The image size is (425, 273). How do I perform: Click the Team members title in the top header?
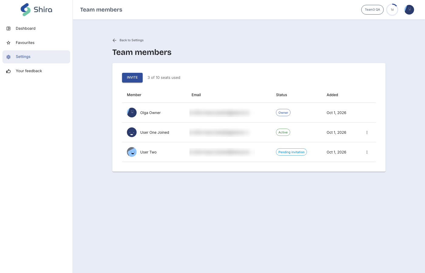point(101,10)
